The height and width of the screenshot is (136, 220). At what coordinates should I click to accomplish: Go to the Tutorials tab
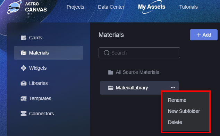(x=188, y=7)
